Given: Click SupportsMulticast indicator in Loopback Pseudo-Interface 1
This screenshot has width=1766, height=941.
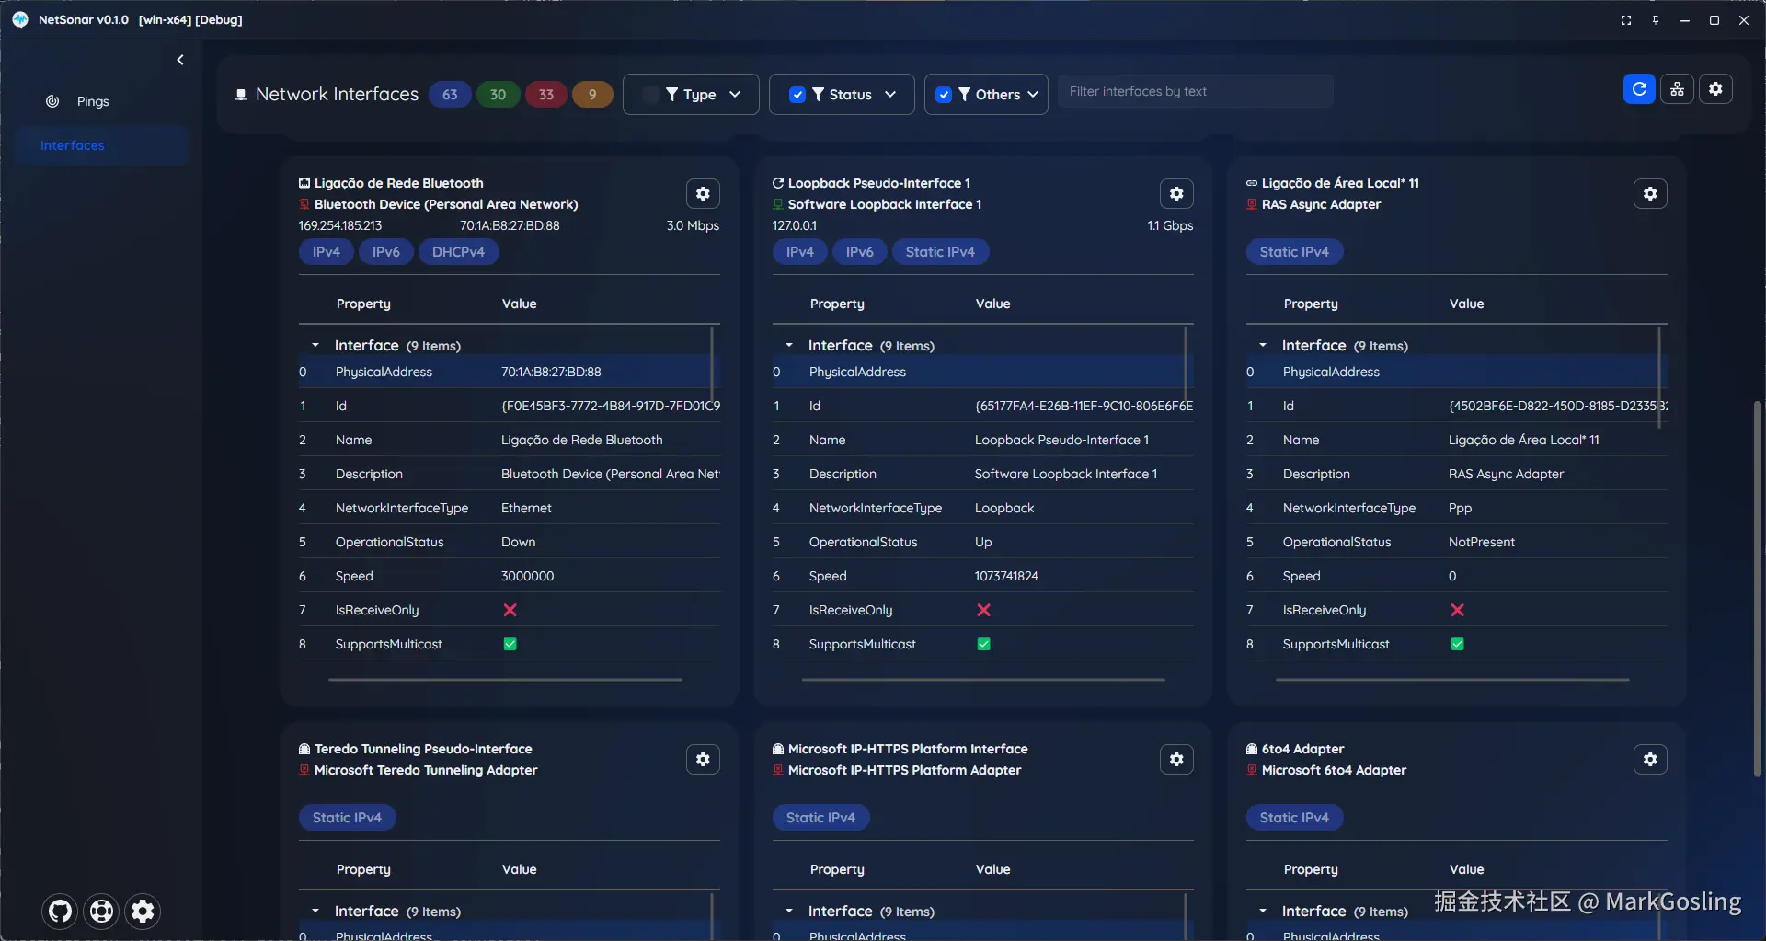Looking at the screenshot, I should click(984, 644).
